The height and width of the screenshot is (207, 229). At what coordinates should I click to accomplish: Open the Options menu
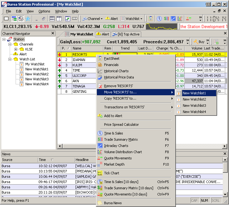44,11
